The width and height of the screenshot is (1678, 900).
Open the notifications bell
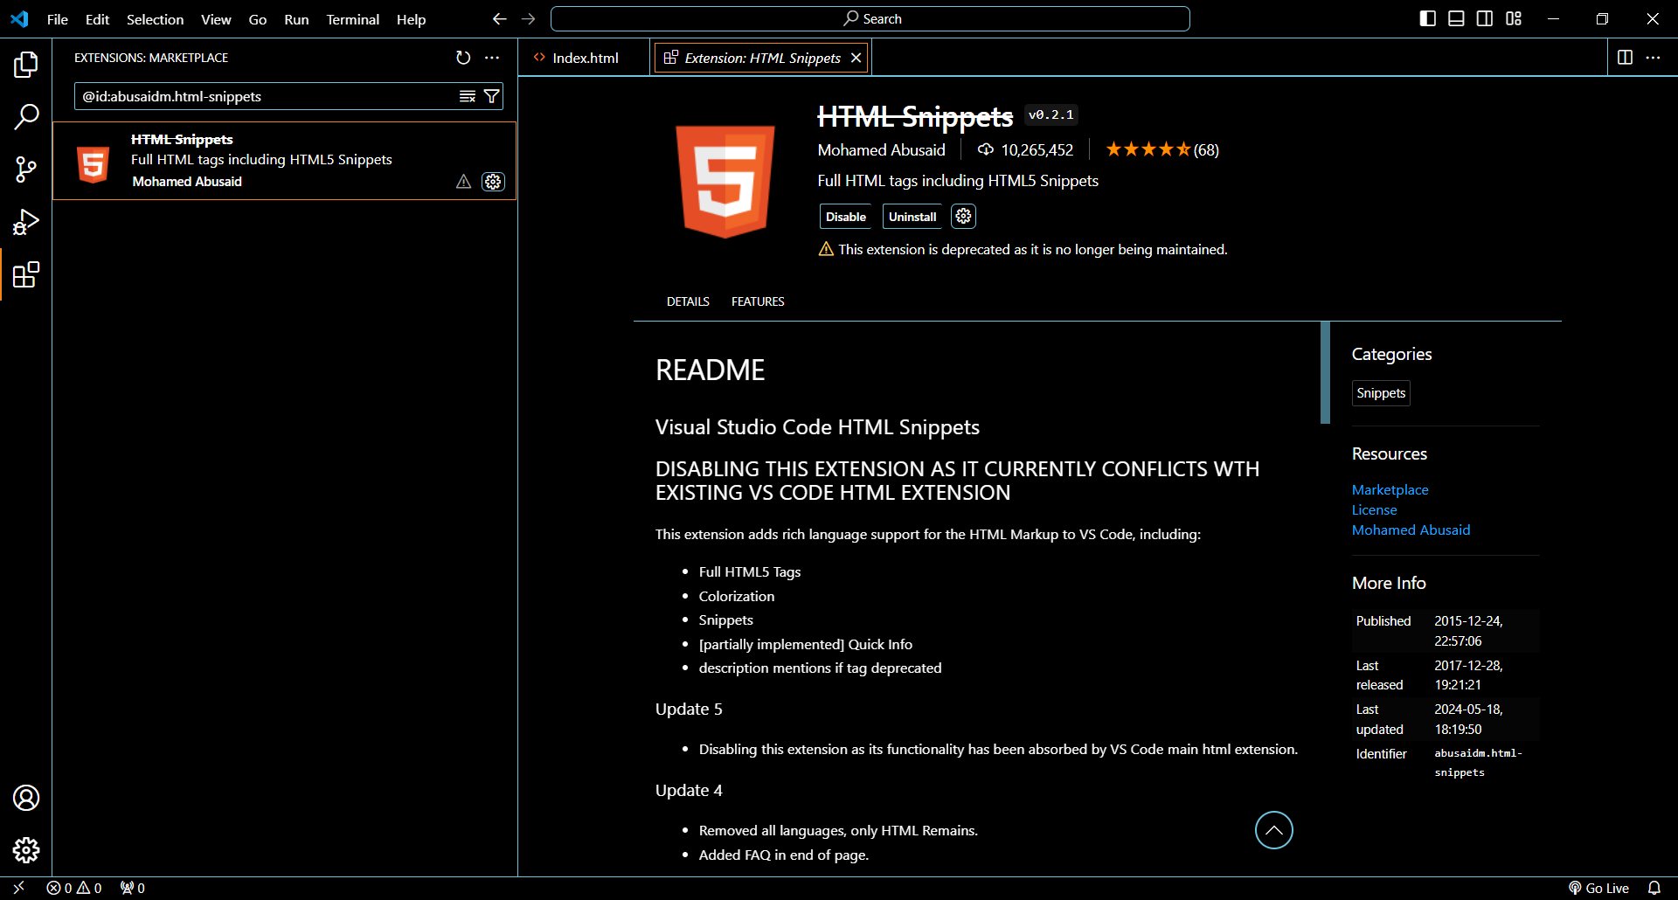coord(1654,888)
